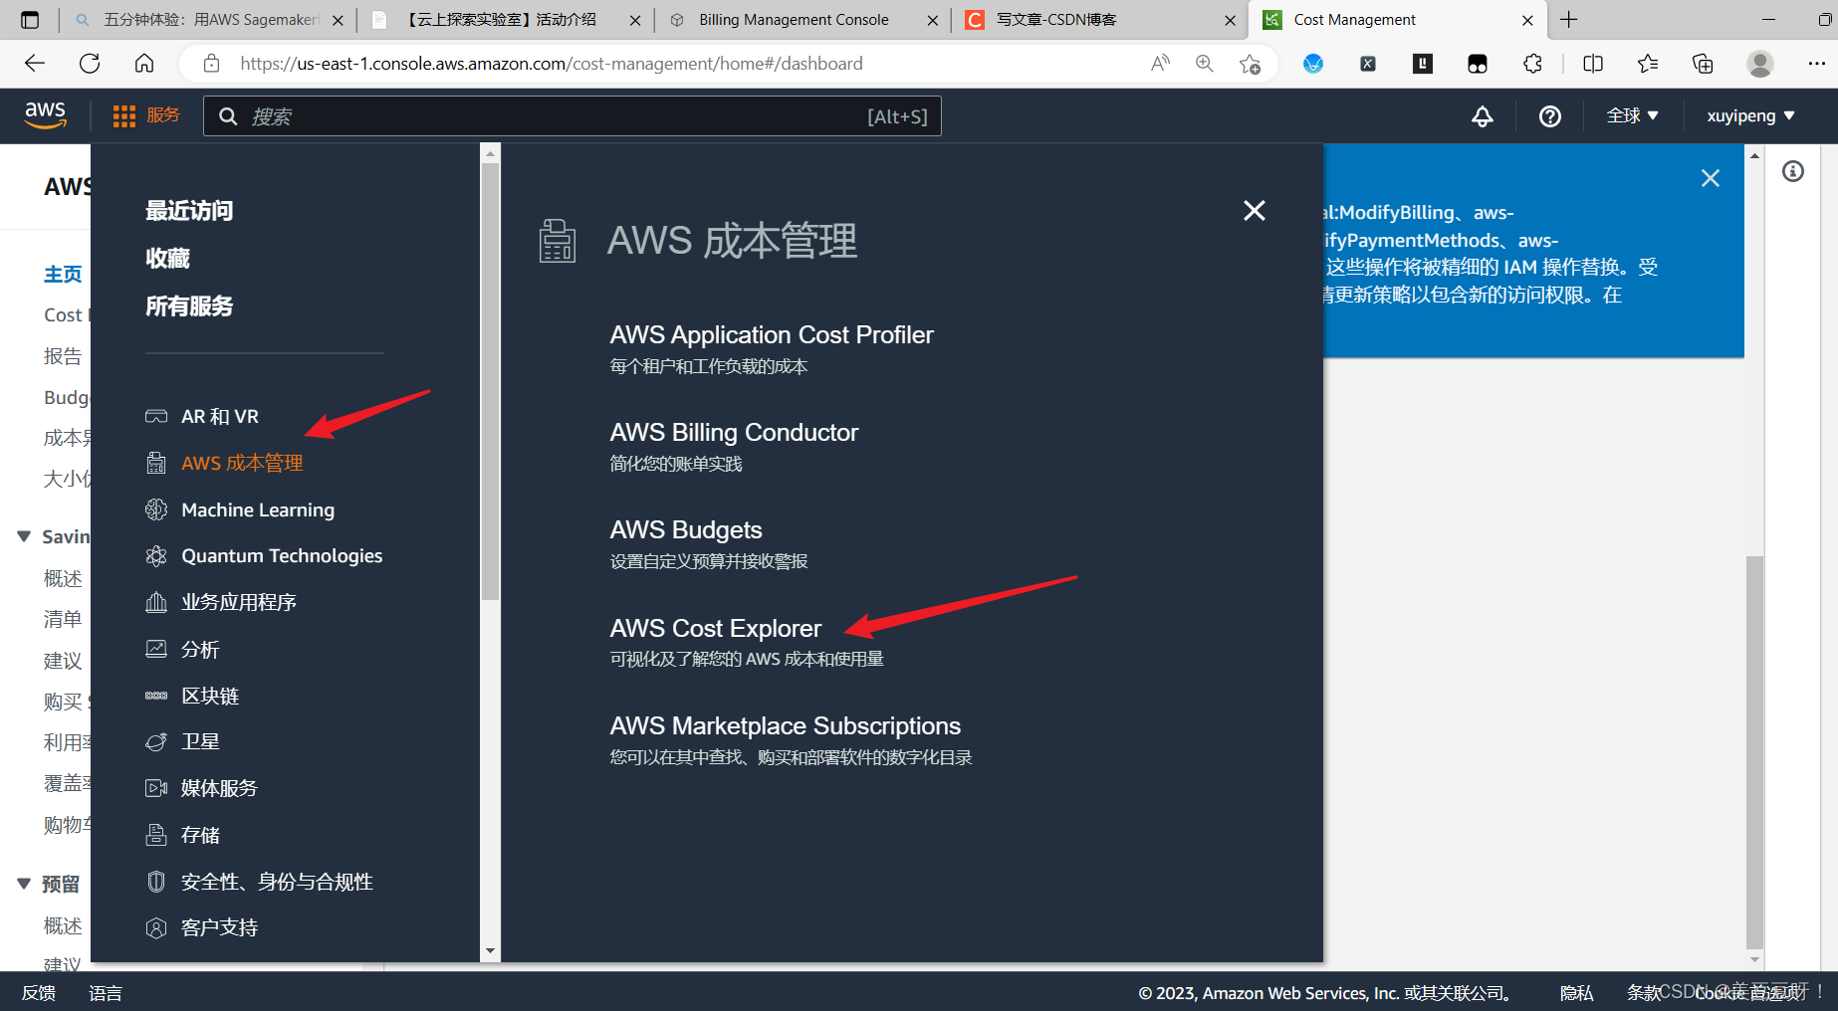Click the 安全性 shield category icon
This screenshot has height=1011, width=1838.
[x=156, y=882]
